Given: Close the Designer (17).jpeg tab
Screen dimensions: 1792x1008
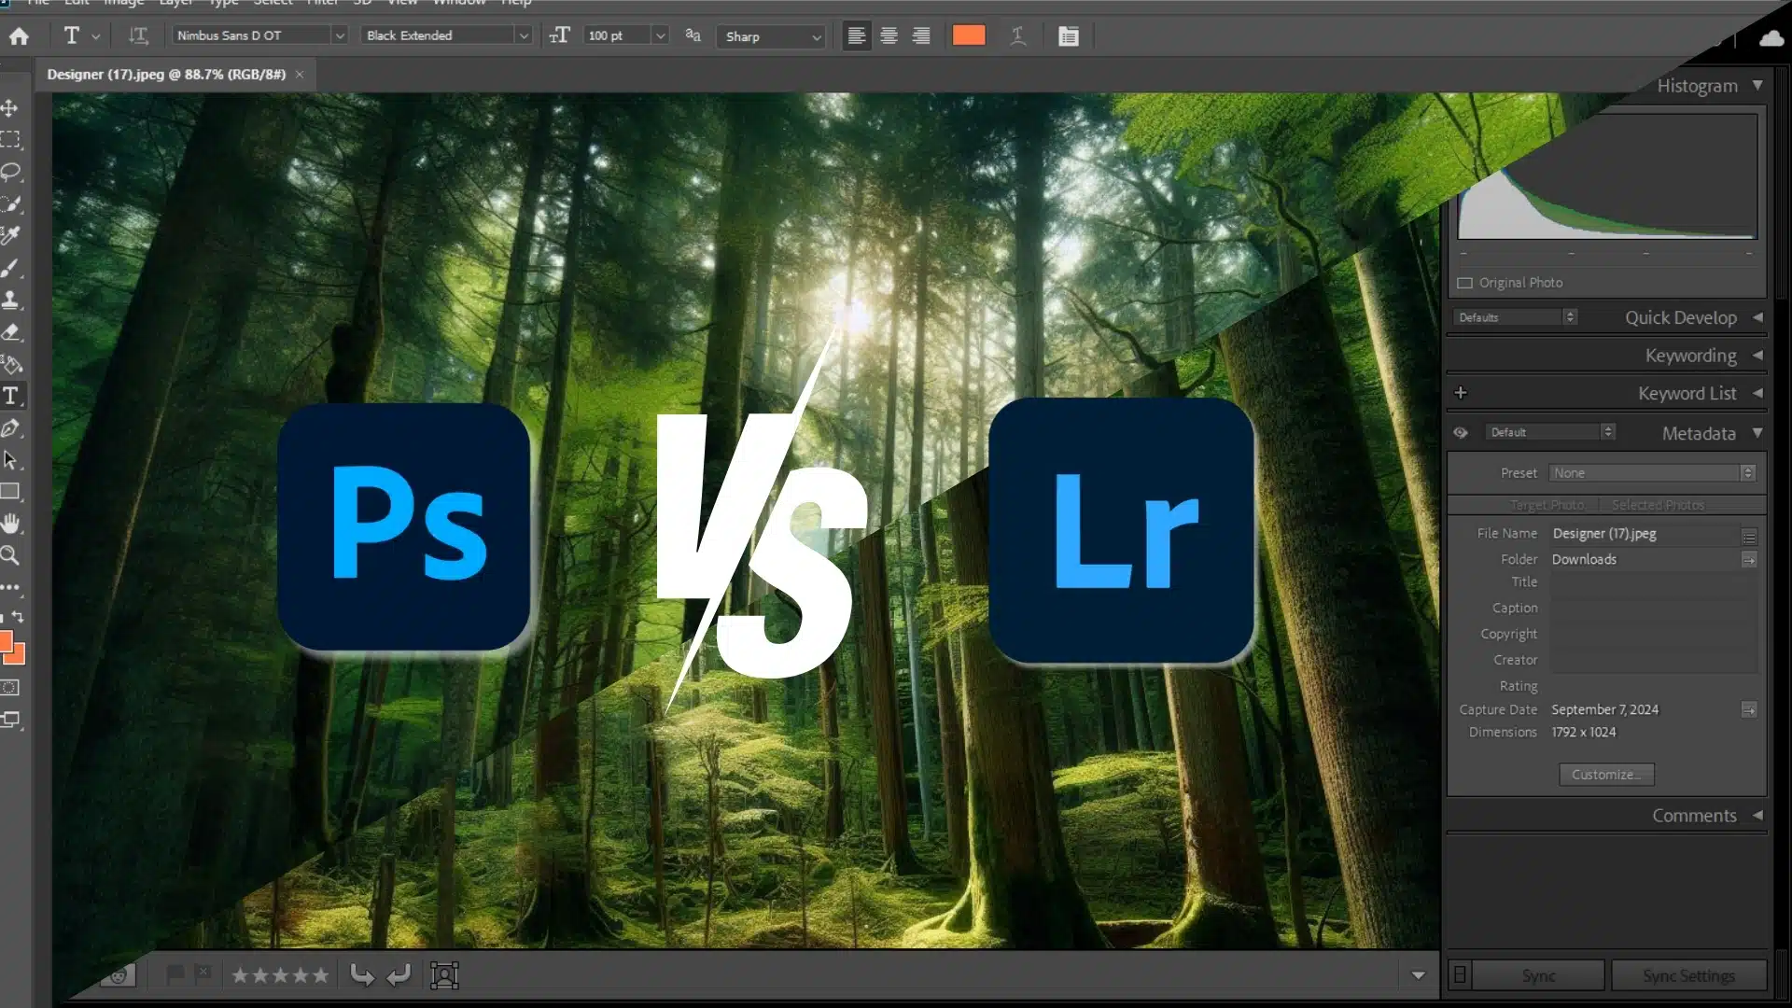Looking at the screenshot, I should coord(300,74).
